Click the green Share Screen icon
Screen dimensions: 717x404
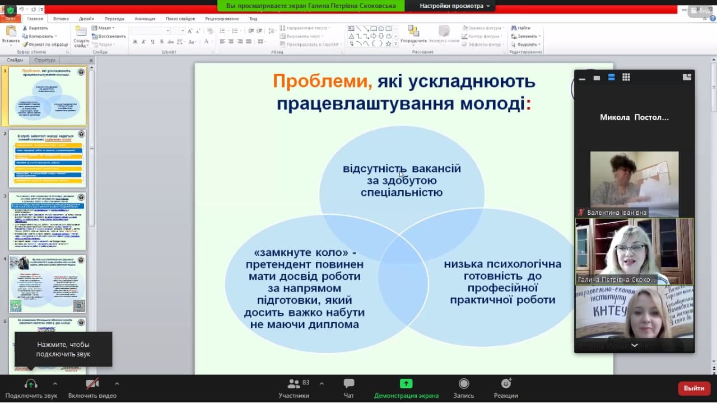tap(406, 384)
